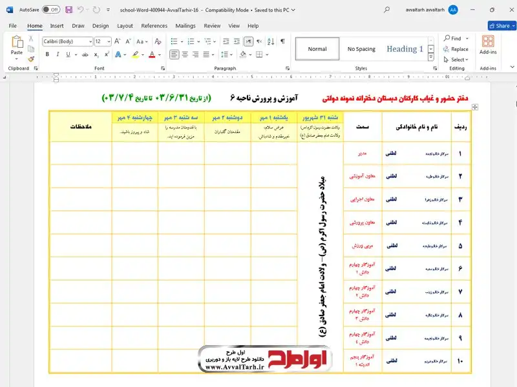
Task: Collapse the ribbon with the chevron
Action: point(512,67)
